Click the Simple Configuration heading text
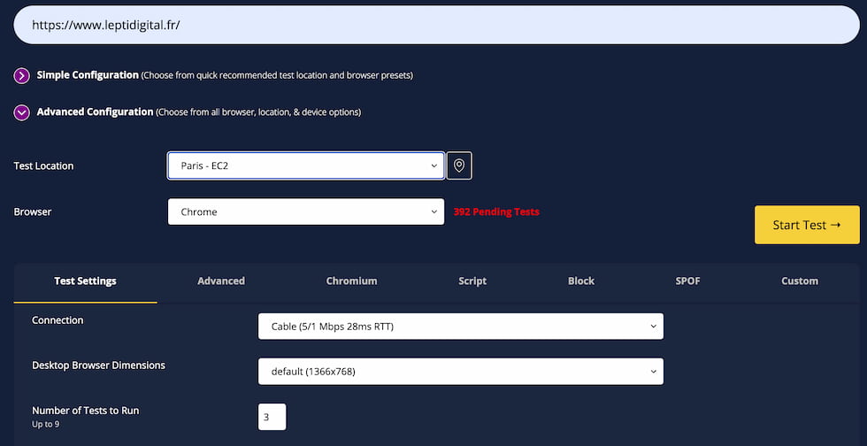867x446 pixels. click(88, 74)
